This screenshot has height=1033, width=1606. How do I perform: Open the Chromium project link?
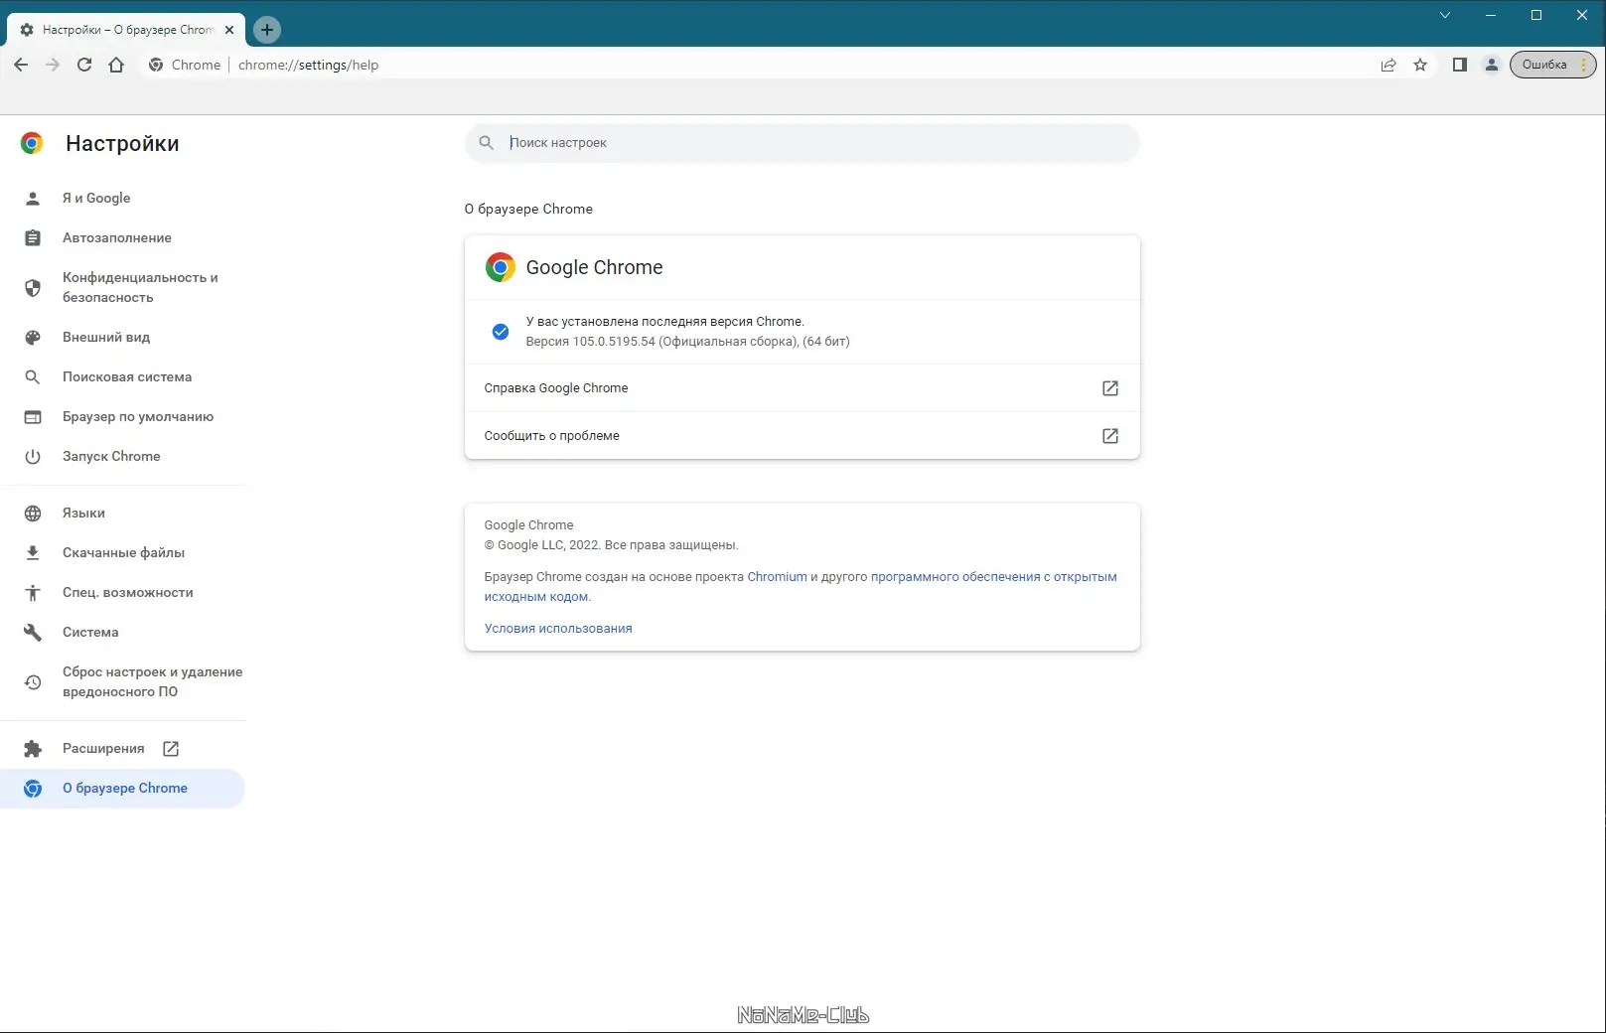coord(777,576)
